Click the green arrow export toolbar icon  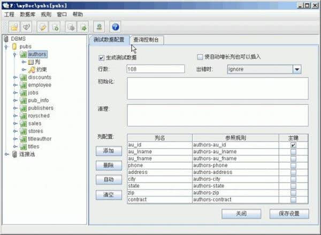83,27
